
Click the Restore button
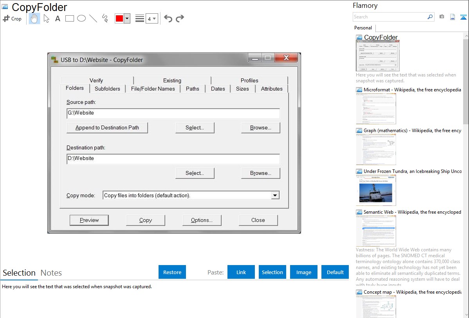click(x=172, y=272)
